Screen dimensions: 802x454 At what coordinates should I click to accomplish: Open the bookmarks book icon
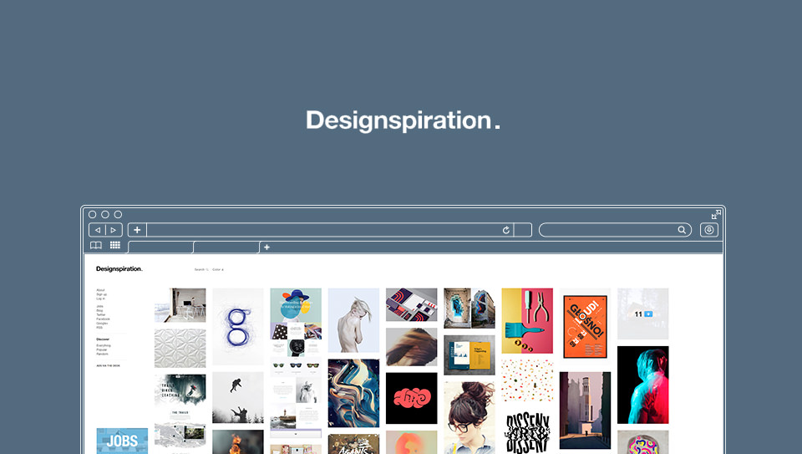[x=95, y=245]
